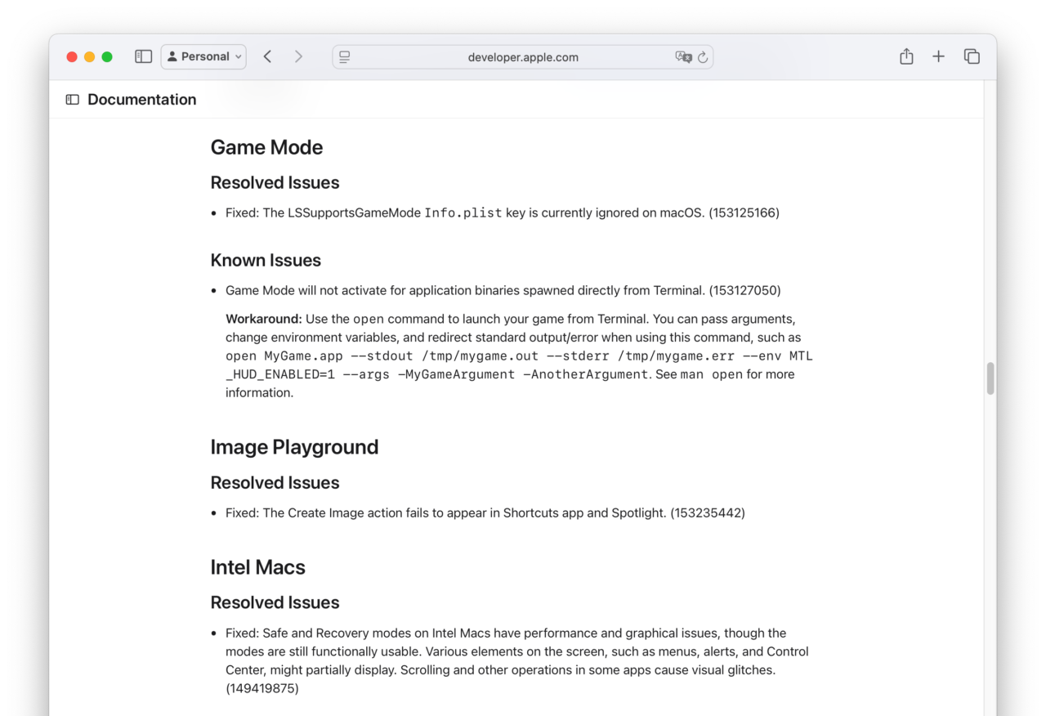The width and height of the screenshot is (1046, 716).
Task: Close the Safari window
Action: coord(72,56)
